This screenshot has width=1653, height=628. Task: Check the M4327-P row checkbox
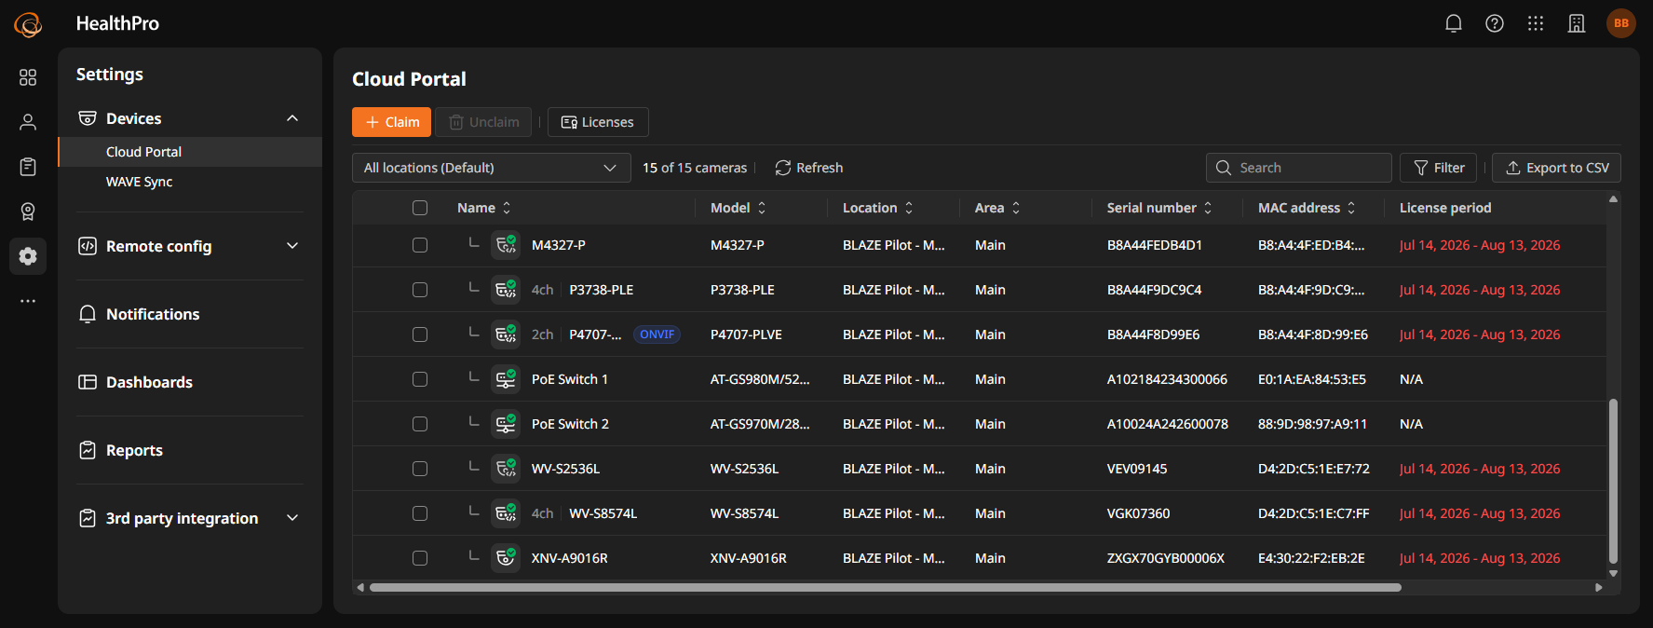[420, 245]
